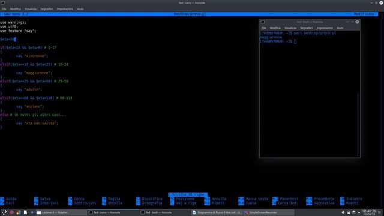Click the small blue dot pager icon in taskbar
Viewport: 384px width, 216px height.
[32, 212]
